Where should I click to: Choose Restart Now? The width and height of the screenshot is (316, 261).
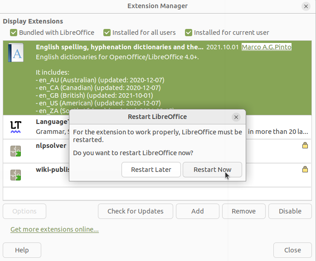(x=212, y=170)
